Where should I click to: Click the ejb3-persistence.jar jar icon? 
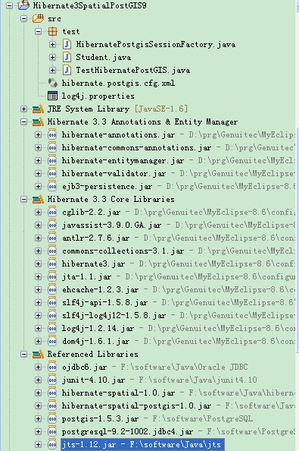[x=52, y=186]
